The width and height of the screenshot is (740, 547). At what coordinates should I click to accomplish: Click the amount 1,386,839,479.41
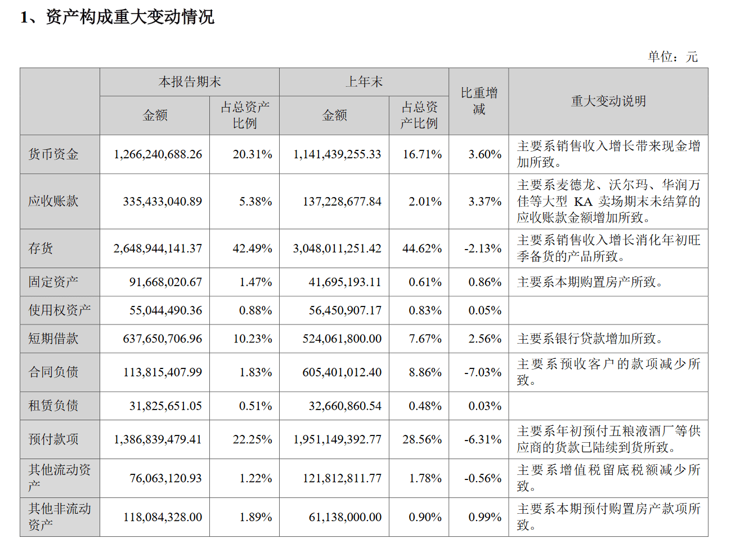[x=158, y=439]
